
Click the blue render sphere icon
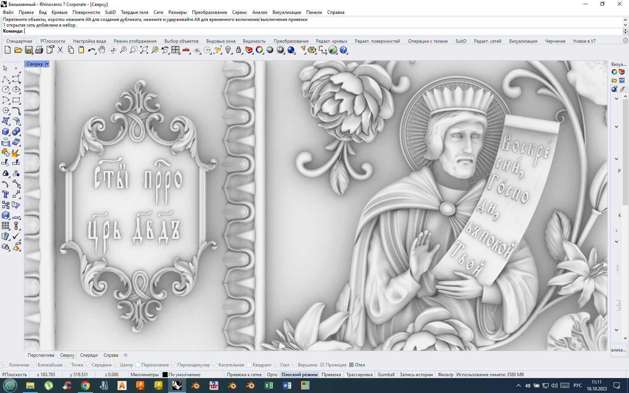click(291, 50)
